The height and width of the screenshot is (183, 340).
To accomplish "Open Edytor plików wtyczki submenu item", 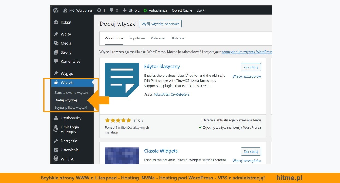I will pos(71,108).
